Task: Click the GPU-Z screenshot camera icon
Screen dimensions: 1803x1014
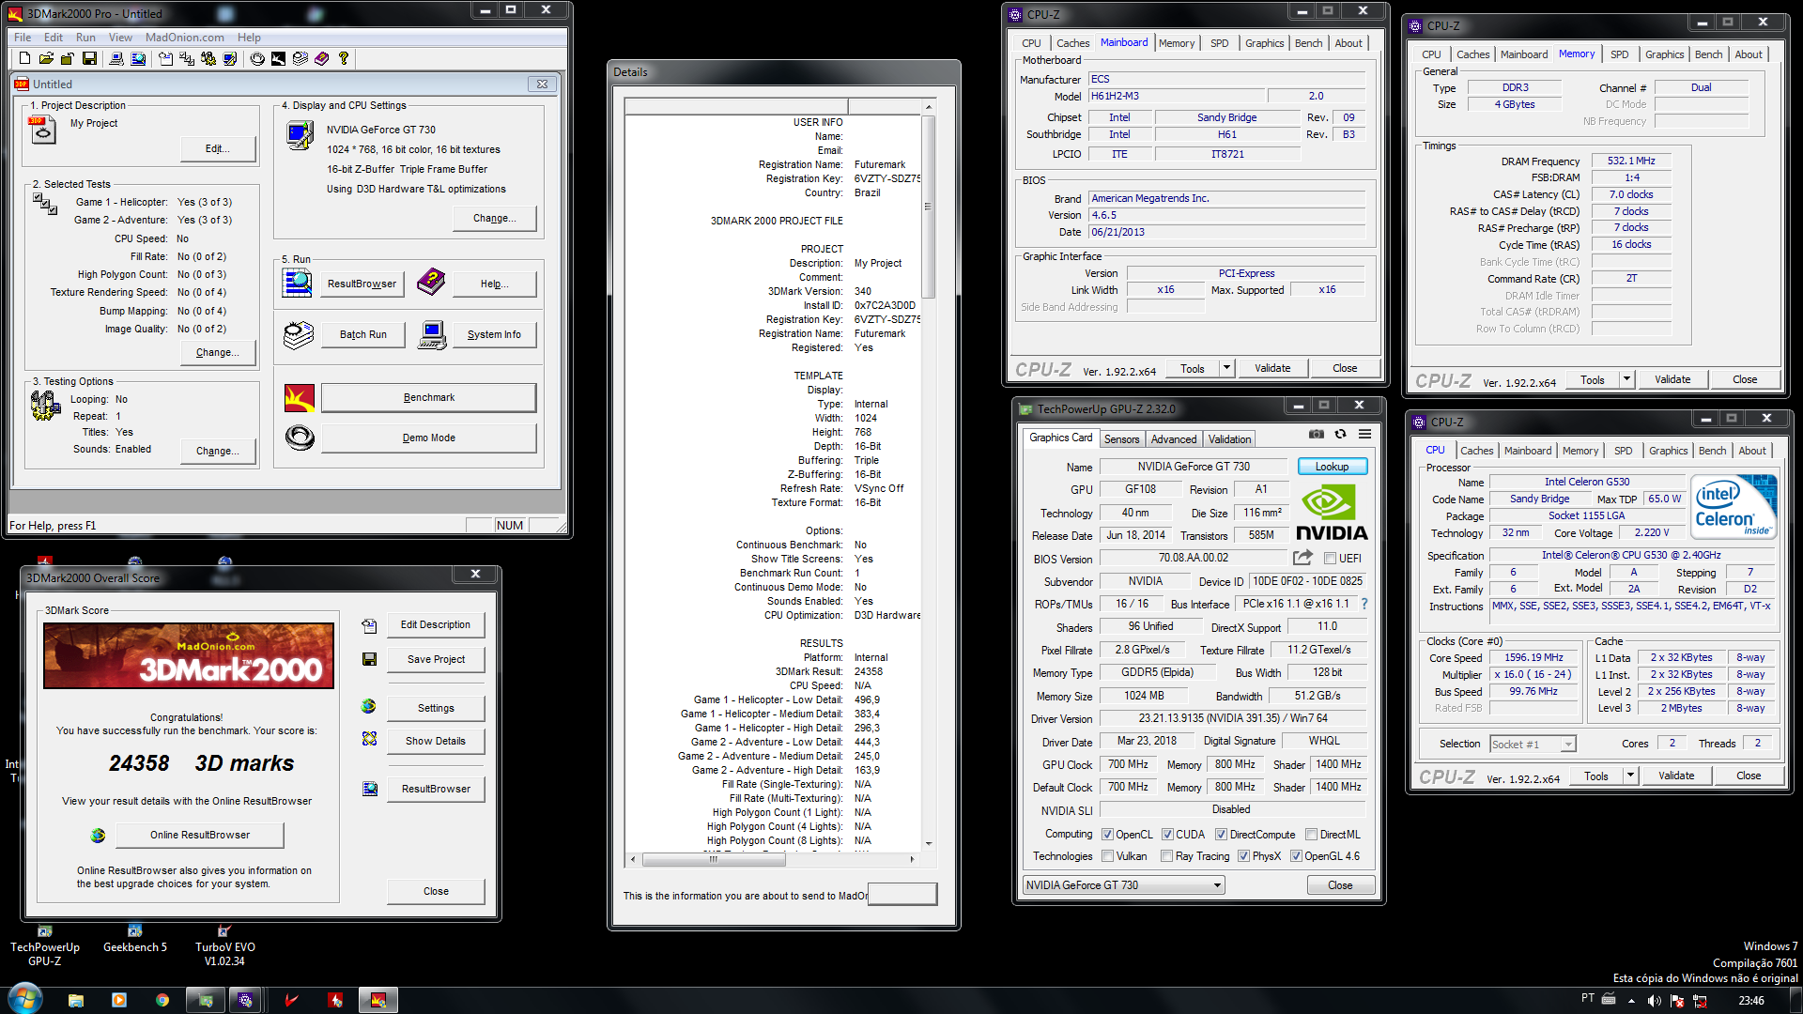Action: (x=1317, y=434)
